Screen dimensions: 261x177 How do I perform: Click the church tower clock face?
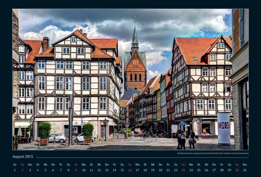click(x=135, y=63)
